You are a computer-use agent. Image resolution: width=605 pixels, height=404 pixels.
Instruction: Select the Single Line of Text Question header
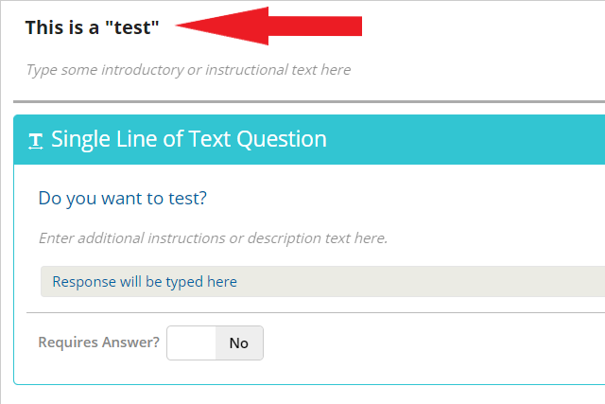[x=309, y=139]
